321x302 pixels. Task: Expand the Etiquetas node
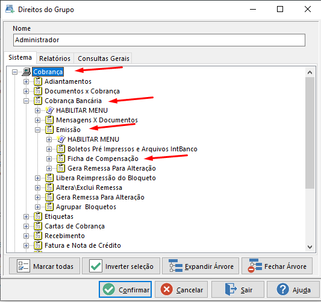[26, 216]
